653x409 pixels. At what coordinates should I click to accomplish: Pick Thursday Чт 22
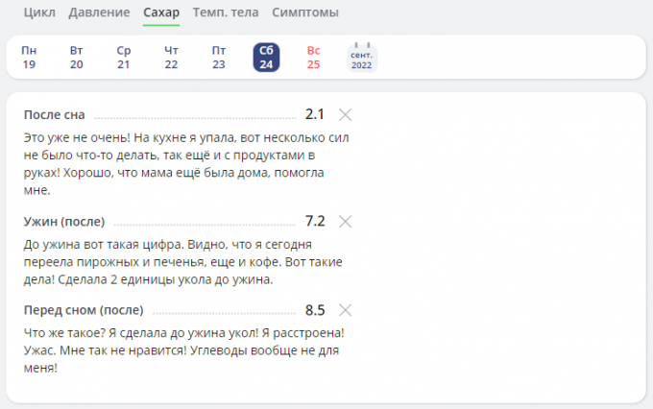(x=171, y=58)
